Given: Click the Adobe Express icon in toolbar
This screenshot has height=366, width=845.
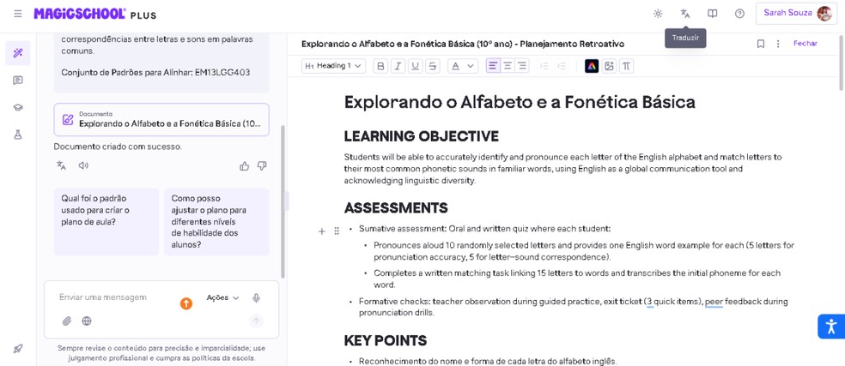Looking at the screenshot, I should coord(592,66).
